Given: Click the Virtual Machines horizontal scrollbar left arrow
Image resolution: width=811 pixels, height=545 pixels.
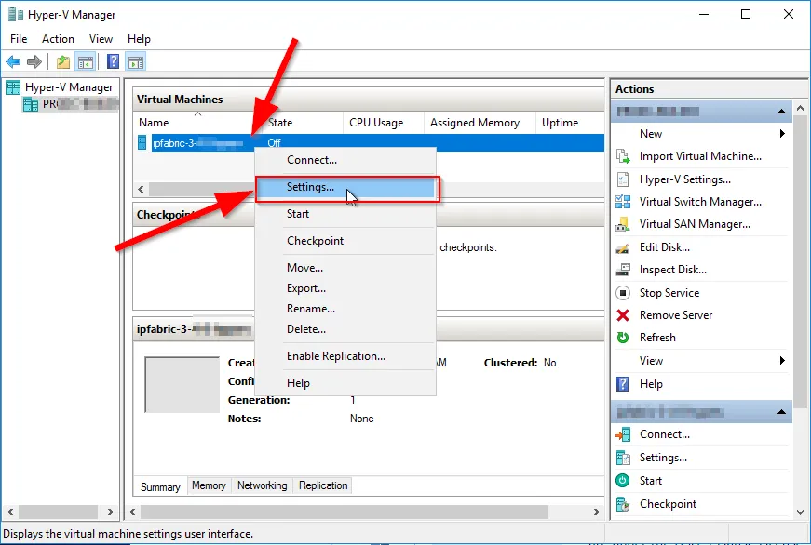Looking at the screenshot, I should [142, 189].
